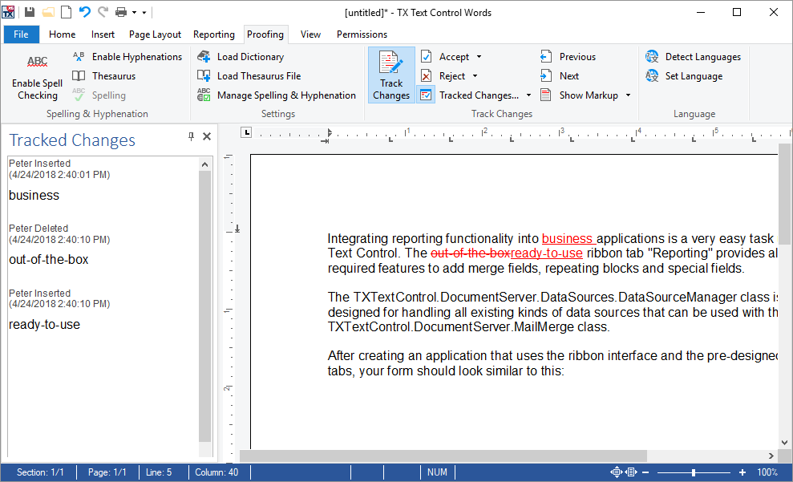Click the zoom in plus button
Viewport: 793px width, 482px height.
(x=742, y=472)
